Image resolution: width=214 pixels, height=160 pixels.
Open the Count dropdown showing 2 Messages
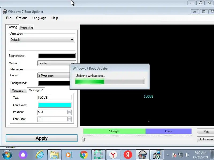[54, 75]
